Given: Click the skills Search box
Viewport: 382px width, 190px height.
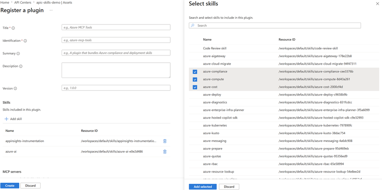Looking at the screenshot, I should tap(275, 25).
